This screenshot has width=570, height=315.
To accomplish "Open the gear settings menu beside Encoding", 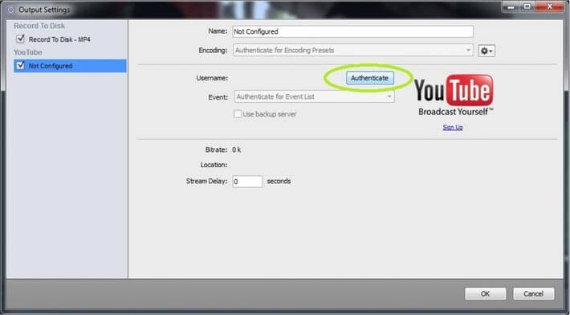I will [x=487, y=51].
